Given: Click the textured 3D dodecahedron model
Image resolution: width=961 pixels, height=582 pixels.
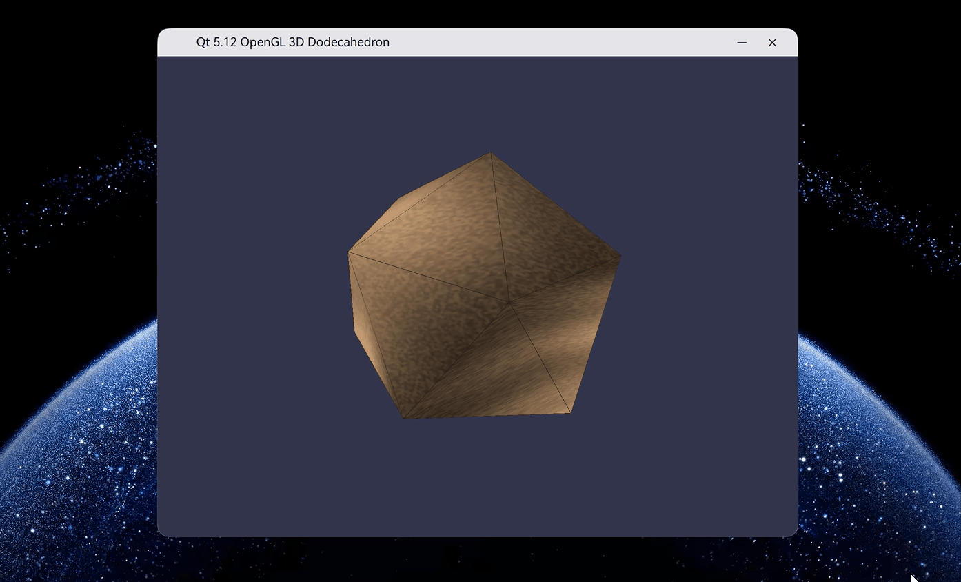Looking at the screenshot, I should (484, 285).
